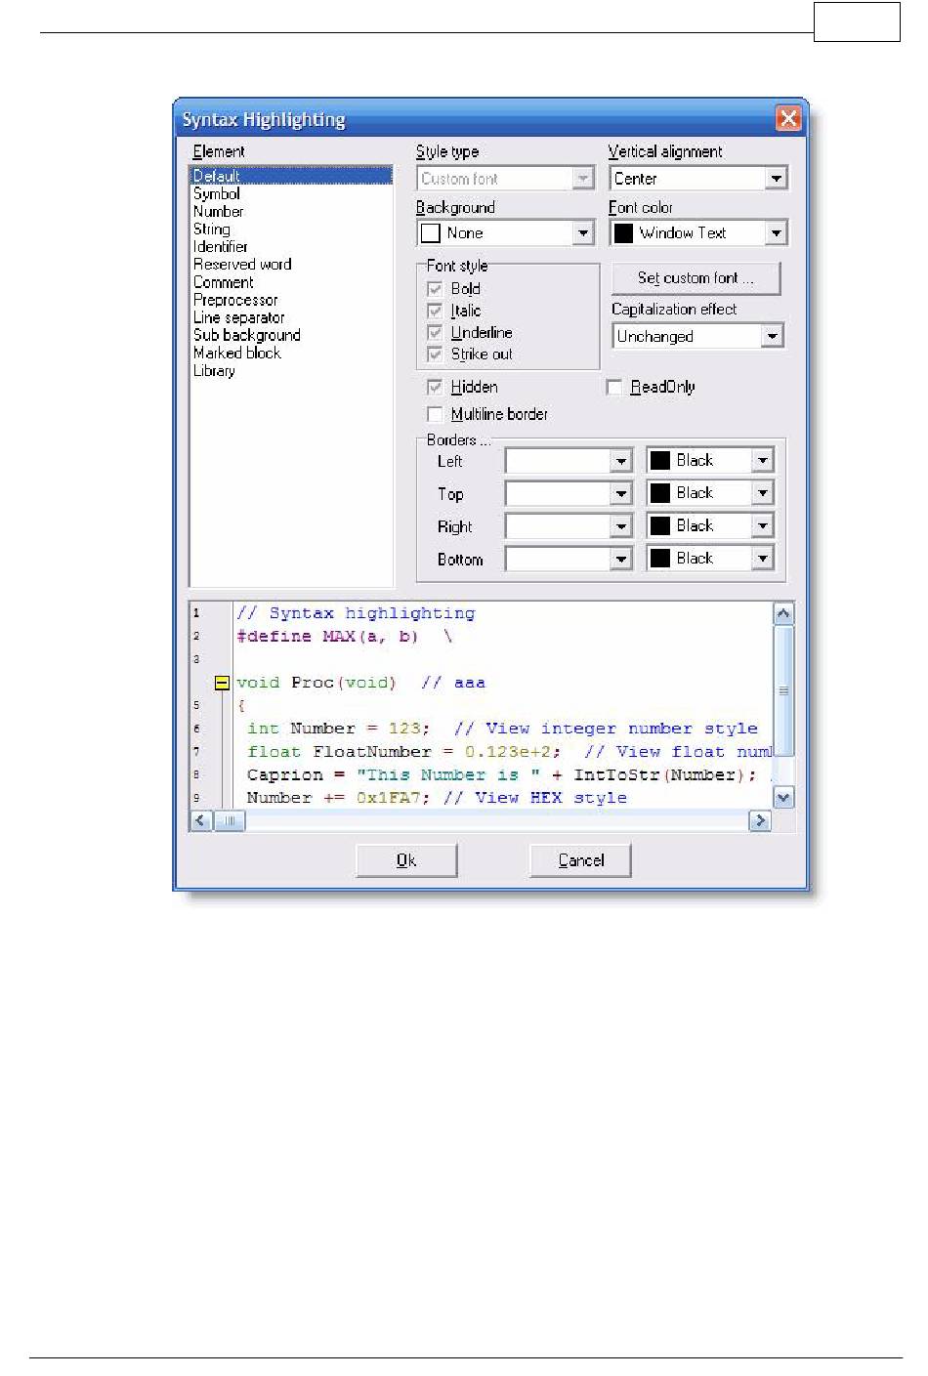Open the Vertical alignment dropdown
Image resolution: width=928 pixels, height=1376 pixels.
pyautogui.click(x=776, y=179)
